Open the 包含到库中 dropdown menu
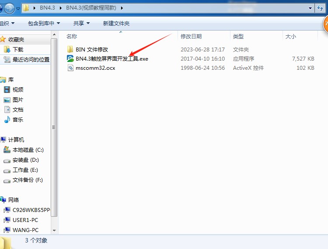328x249 pixels. (x=44, y=24)
